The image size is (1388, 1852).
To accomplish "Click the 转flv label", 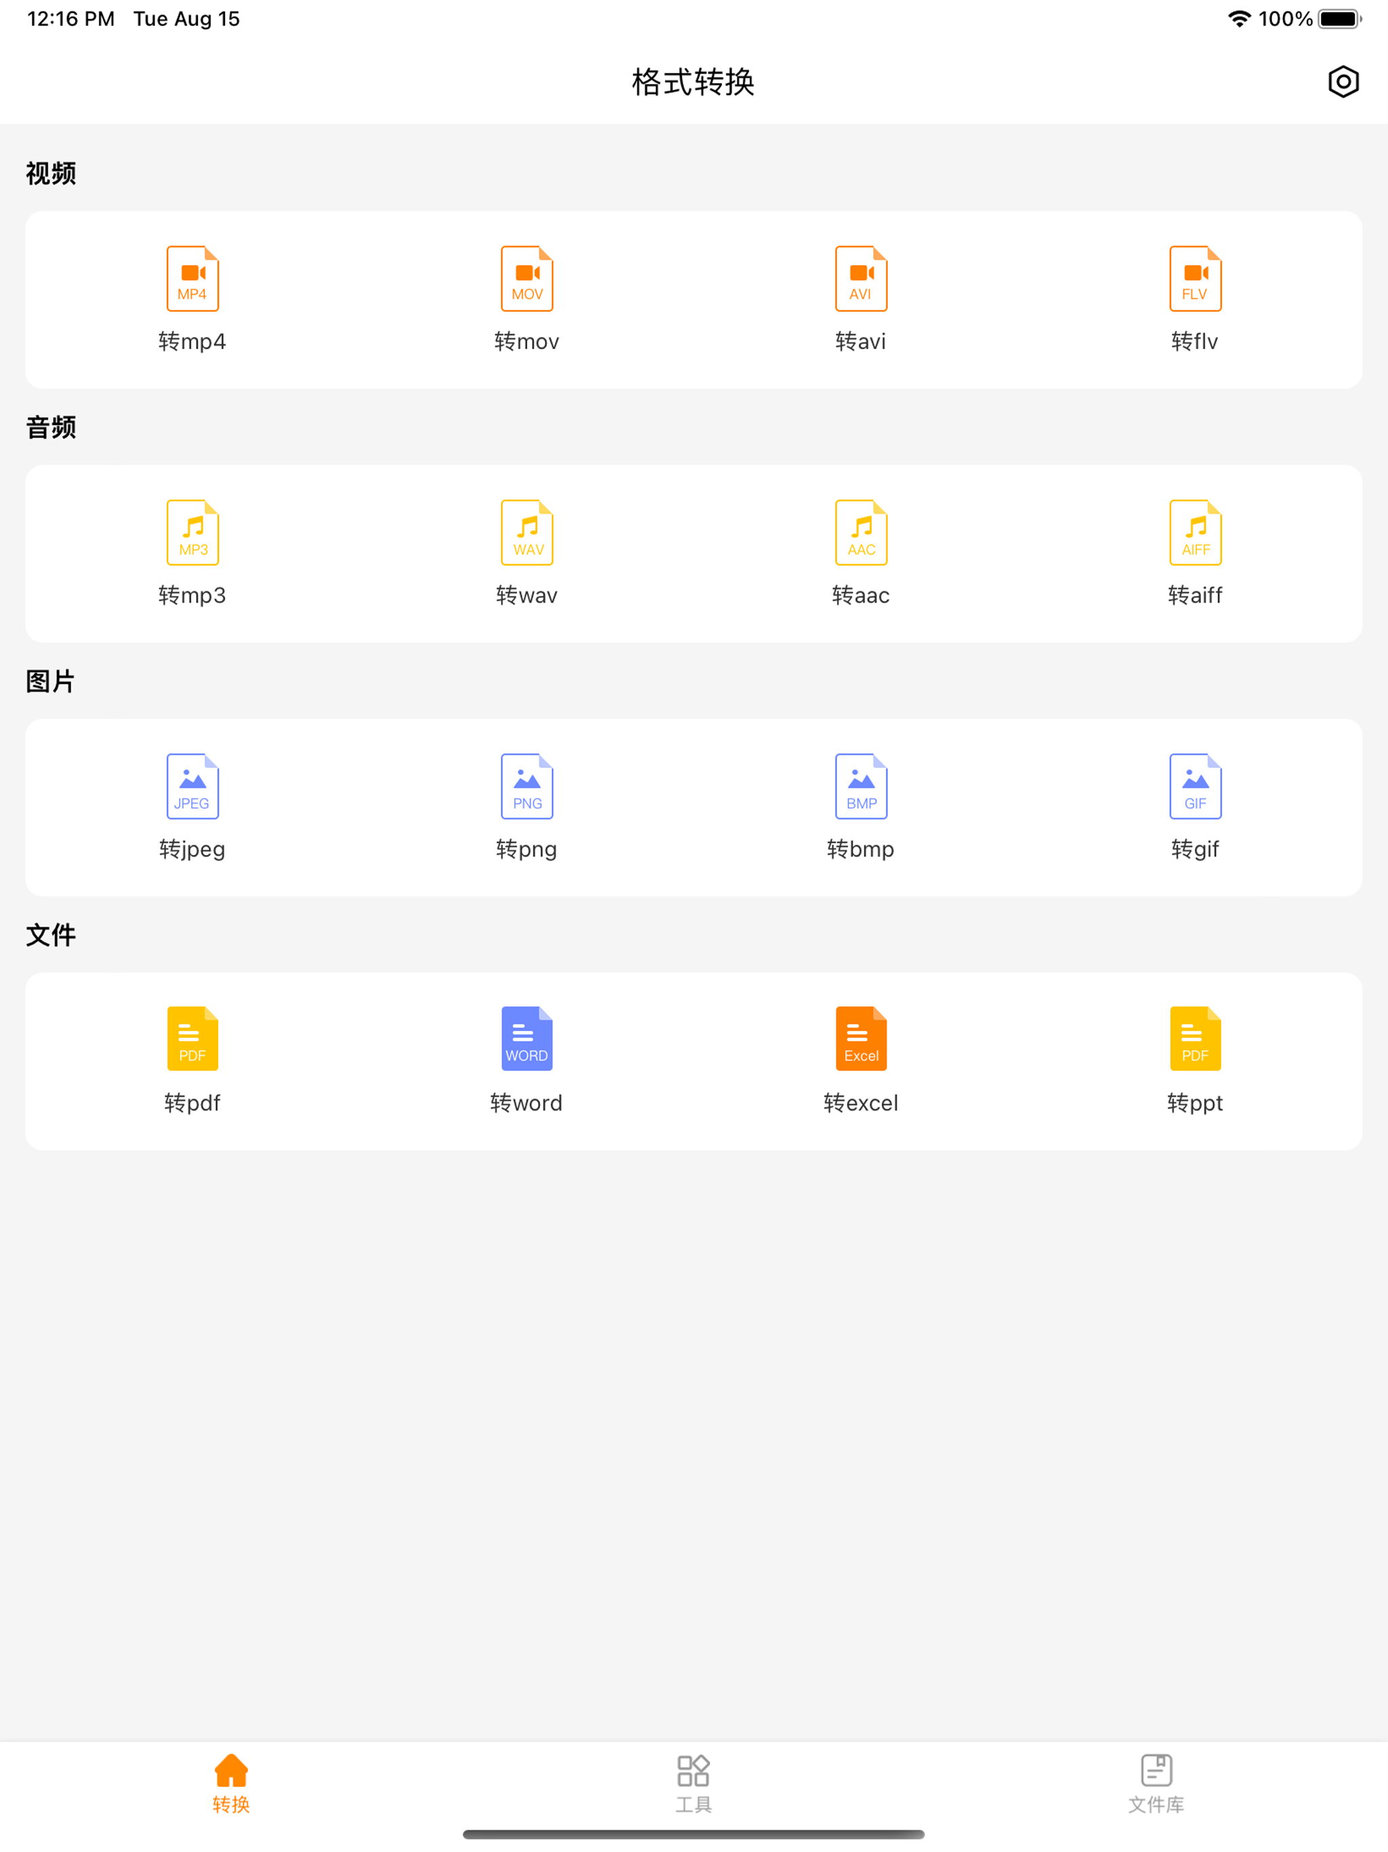I will 1195,342.
